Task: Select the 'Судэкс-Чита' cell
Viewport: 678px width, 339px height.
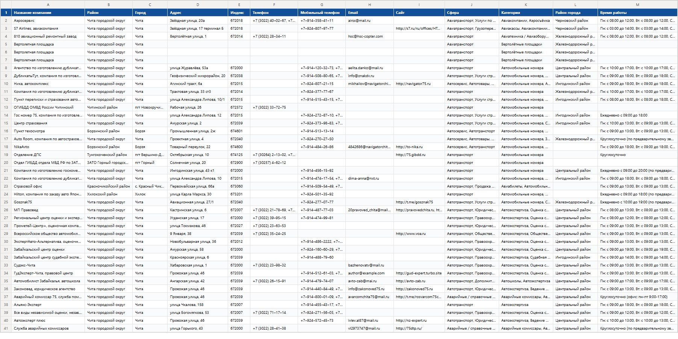Action: click(x=48, y=265)
